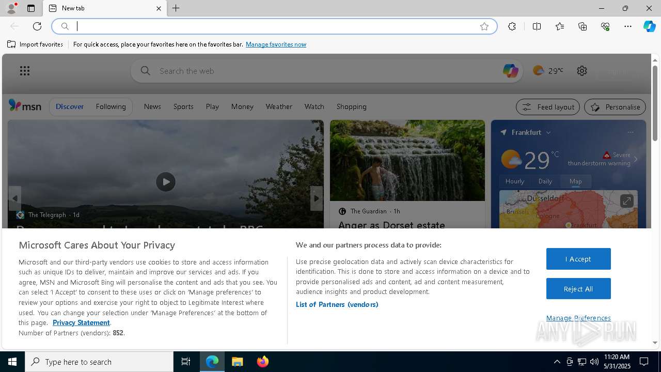Image resolution: width=661 pixels, height=372 pixels.
Task: Click the taskbar search box
Action: tap(99, 362)
